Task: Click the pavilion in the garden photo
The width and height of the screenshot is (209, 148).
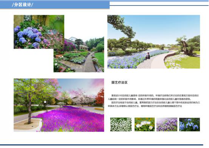Action: [x=84, y=47]
